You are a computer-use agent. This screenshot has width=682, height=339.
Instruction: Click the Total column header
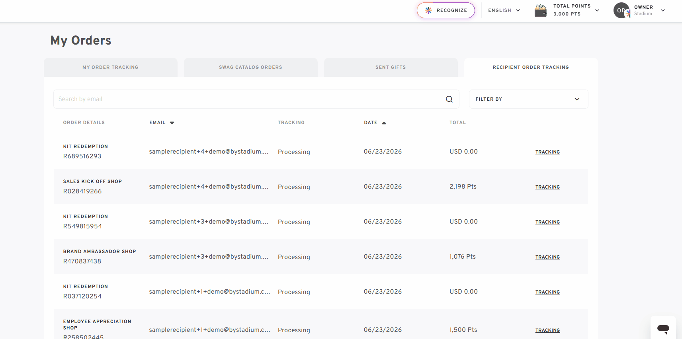458,123
